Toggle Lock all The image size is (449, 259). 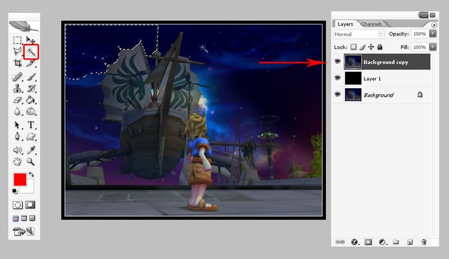point(380,47)
